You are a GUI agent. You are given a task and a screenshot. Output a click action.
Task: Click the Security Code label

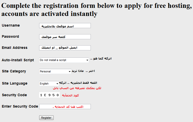(14, 95)
